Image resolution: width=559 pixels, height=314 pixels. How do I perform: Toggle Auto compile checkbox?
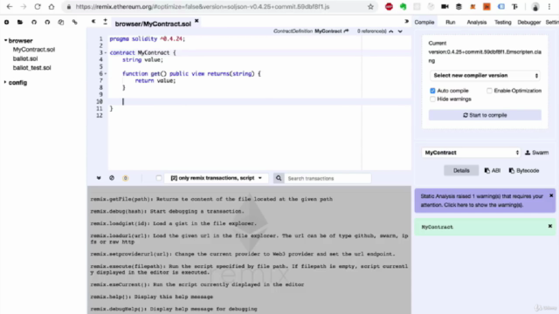(432, 91)
